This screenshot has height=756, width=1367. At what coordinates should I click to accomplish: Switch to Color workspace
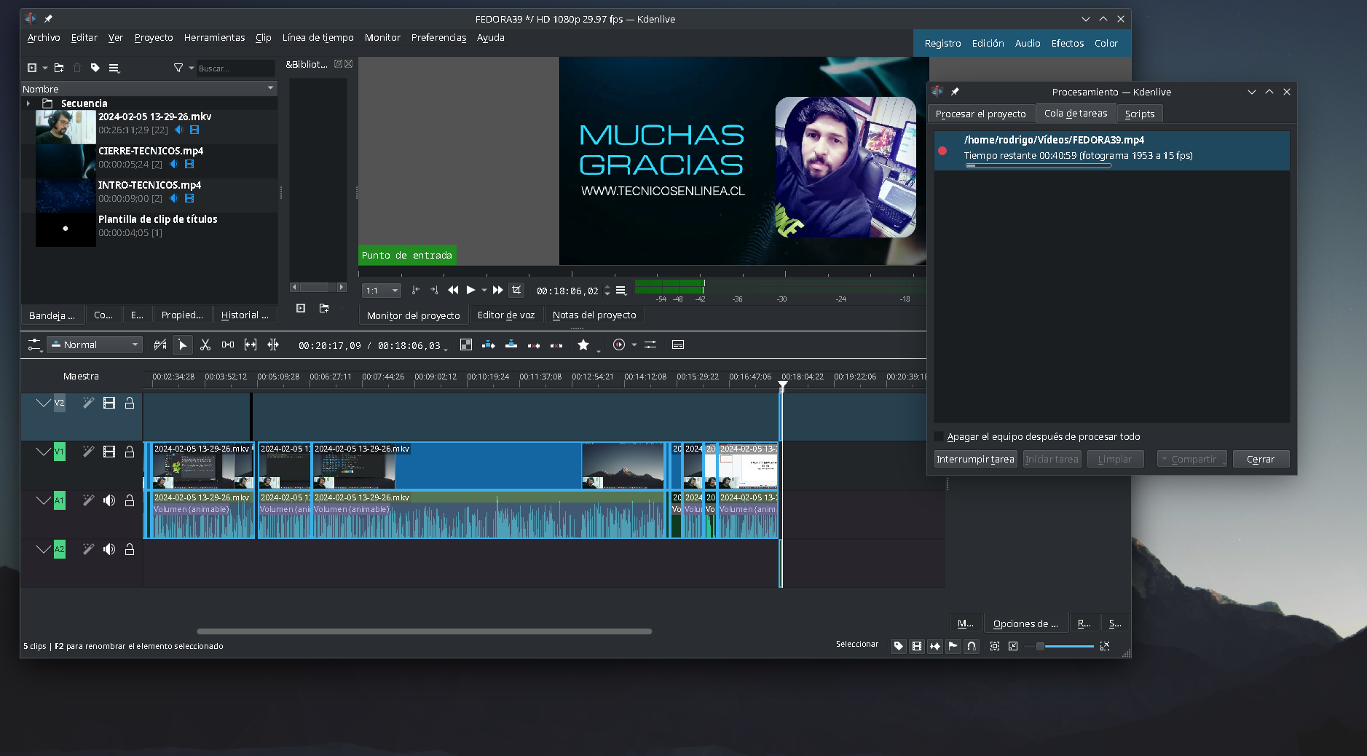point(1106,44)
